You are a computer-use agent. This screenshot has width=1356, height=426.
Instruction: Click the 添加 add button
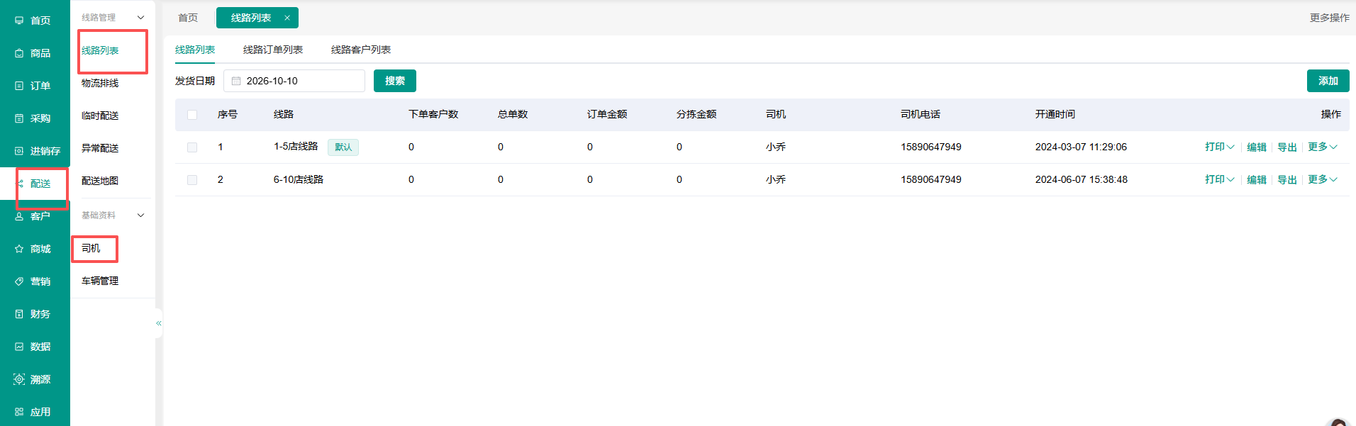tap(1328, 81)
